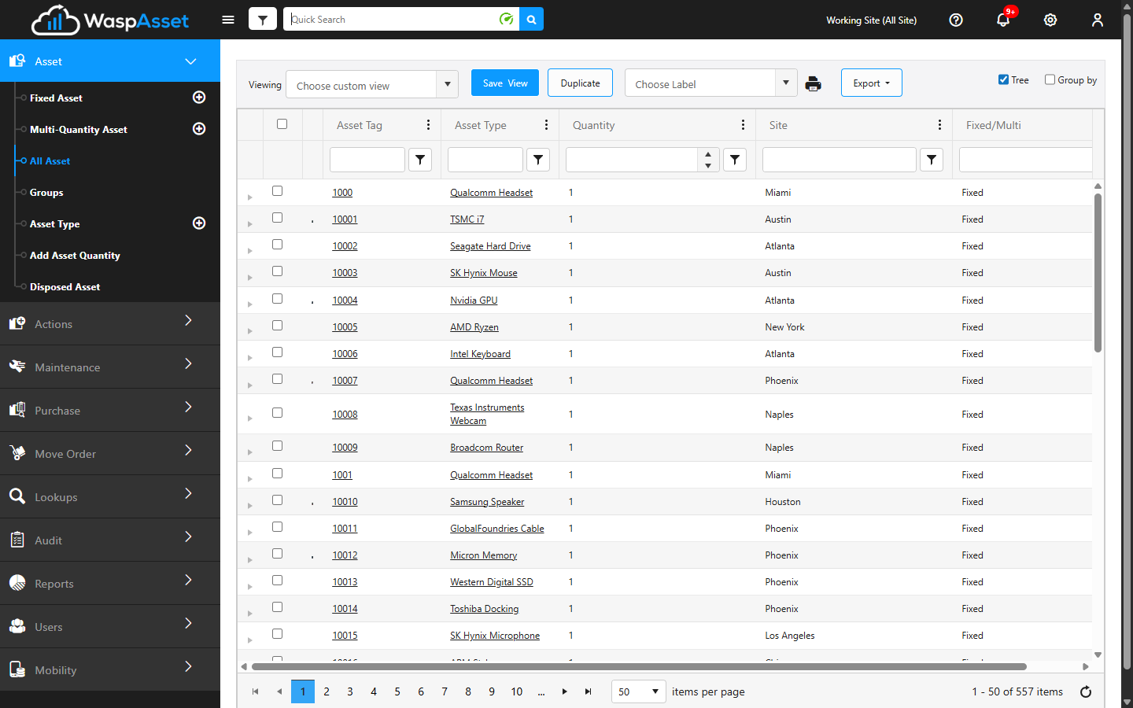This screenshot has width=1133, height=708.
Task: Click the Asset Tag filter funnel button
Action: (x=420, y=160)
